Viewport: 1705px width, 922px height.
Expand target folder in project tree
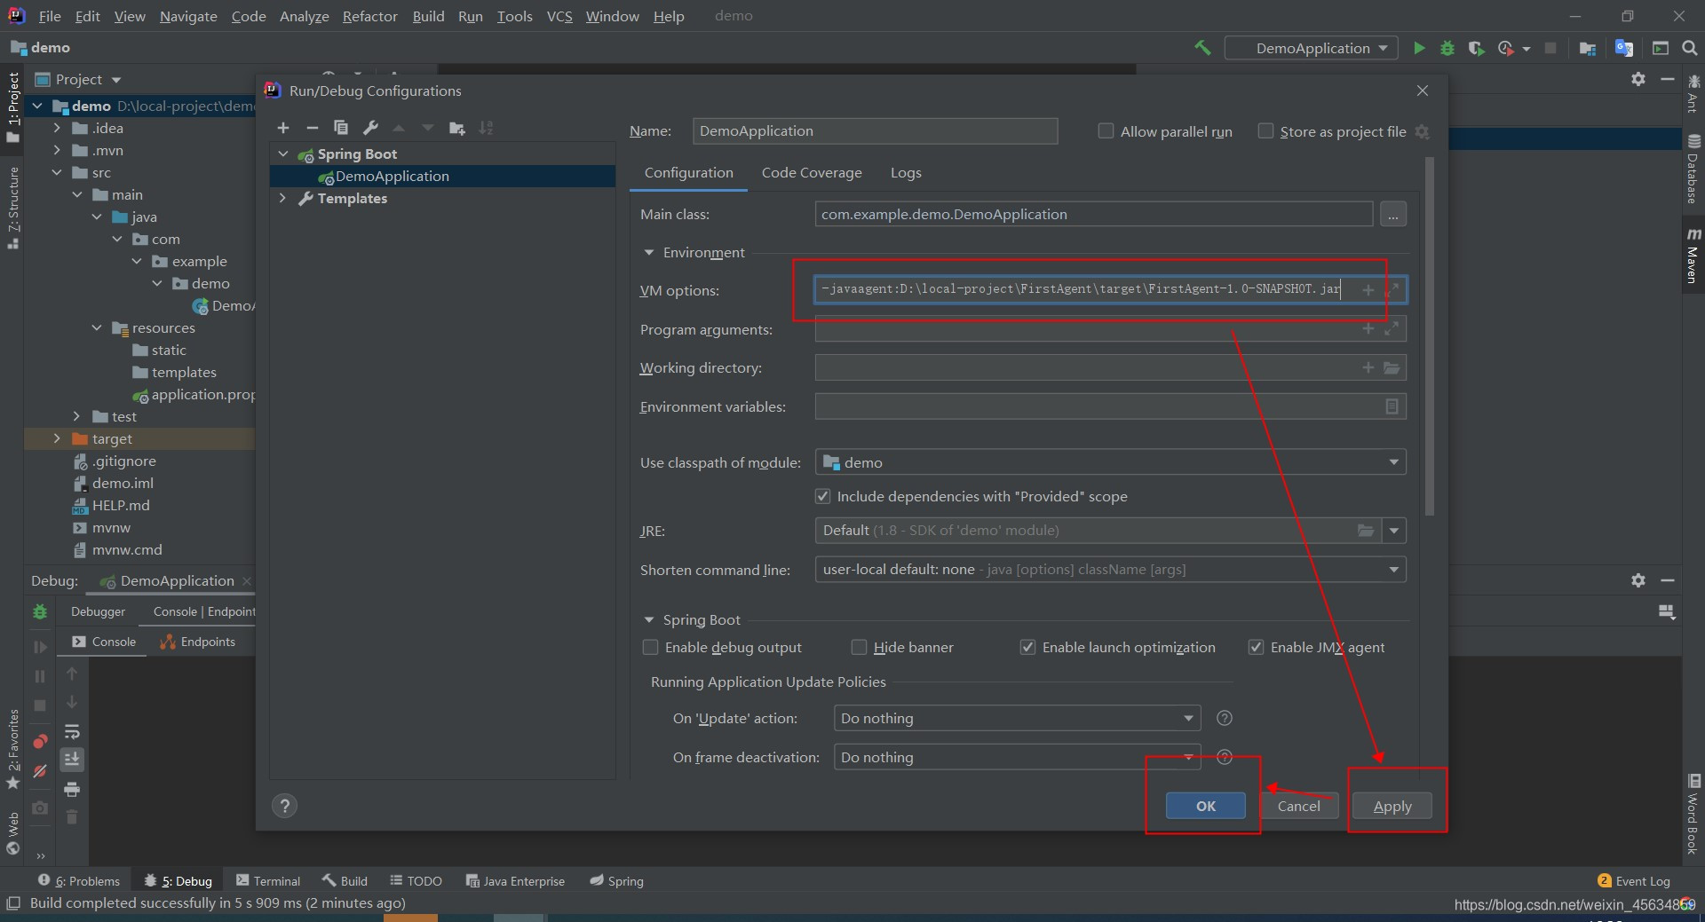(57, 438)
